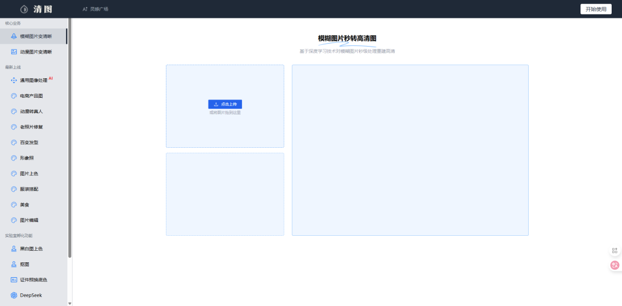
Task: Click the sidebar scrollbar down arrow
Action: click(70, 303)
